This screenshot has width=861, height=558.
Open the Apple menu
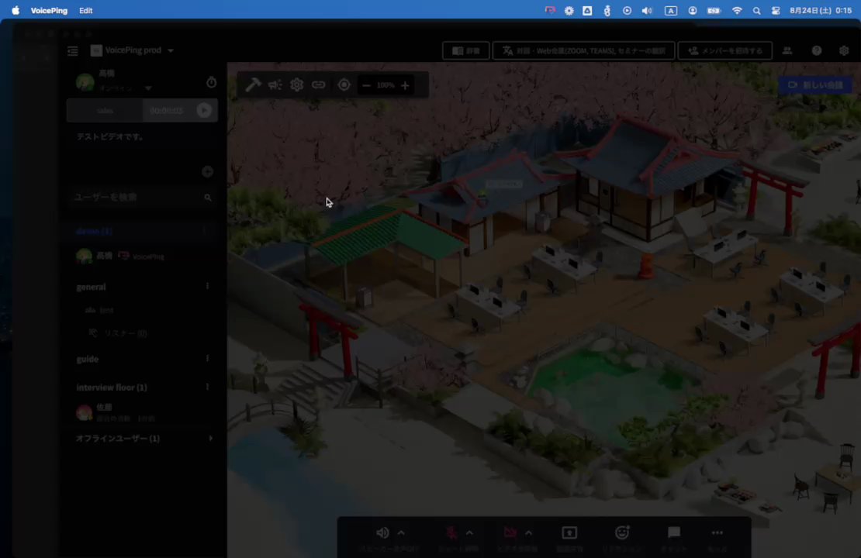16,10
